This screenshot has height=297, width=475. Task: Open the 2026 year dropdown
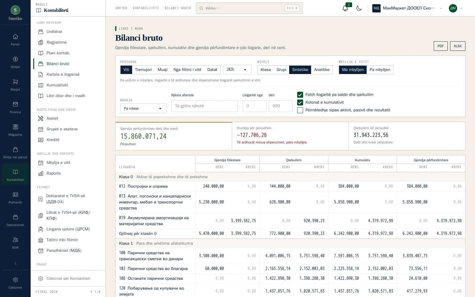(237, 69)
